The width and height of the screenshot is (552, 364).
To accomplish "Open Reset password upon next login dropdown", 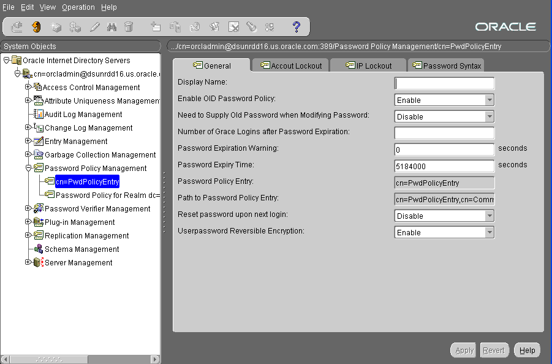I will (x=489, y=216).
